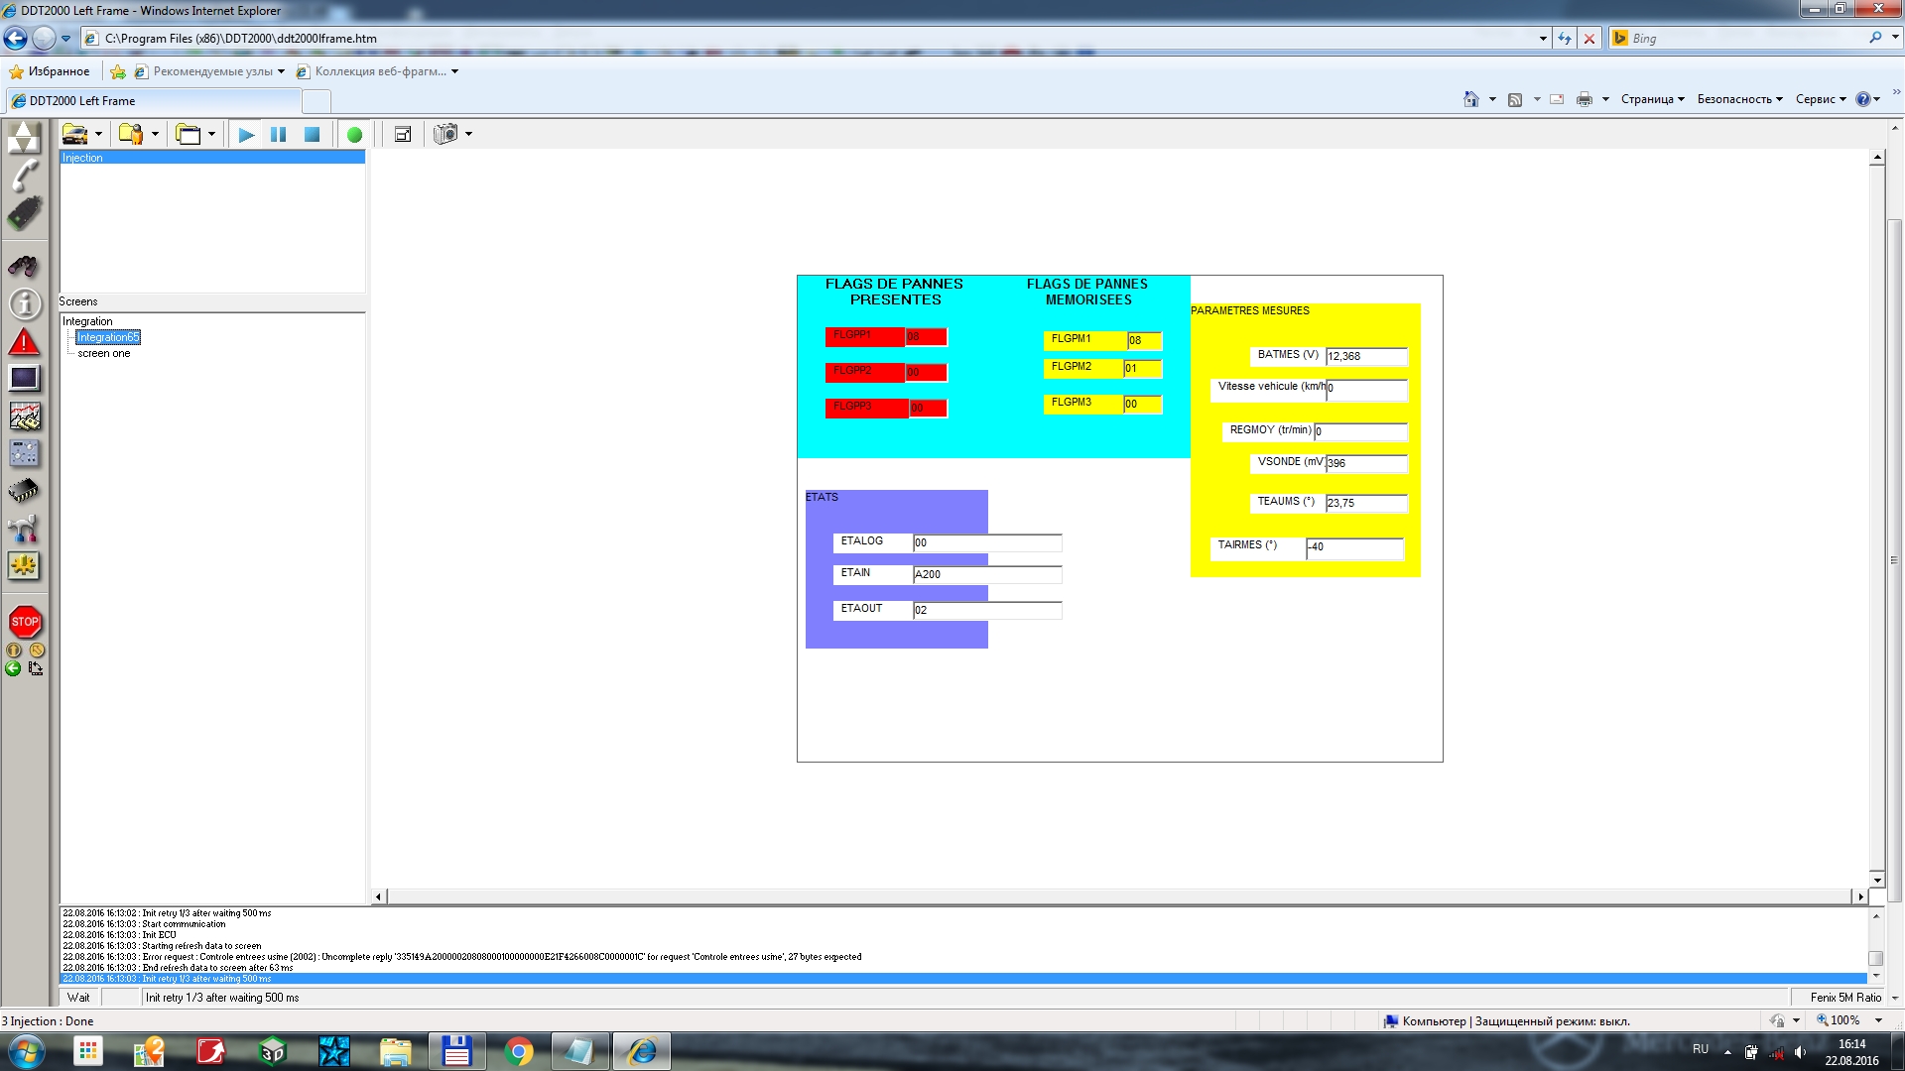Stop communication with the blue square button
1905x1071 pixels.
312,135
